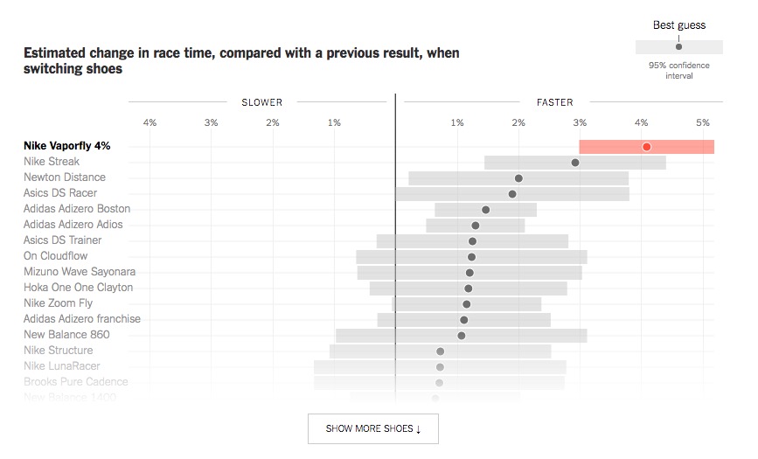Click the New Balance 860 dot
Image resolution: width=758 pixels, height=459 pixels.
click(462, 336)
